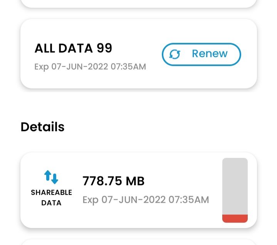Image resolution: width=277 pixels, height=245 pixels.
Task: Tap the 07:35AM time in ALL DATA 99 card
Action: 128,67
